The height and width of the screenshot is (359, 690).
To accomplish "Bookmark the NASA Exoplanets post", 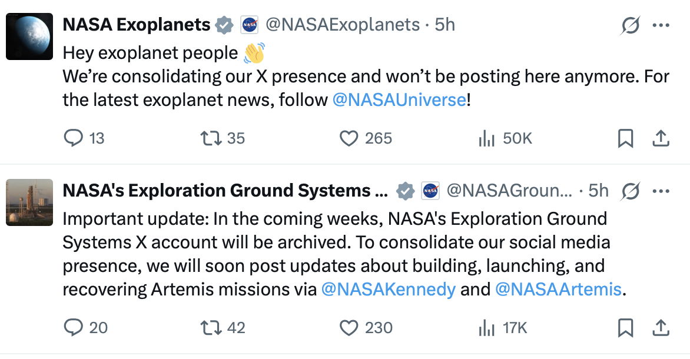I will coord(625,138).
